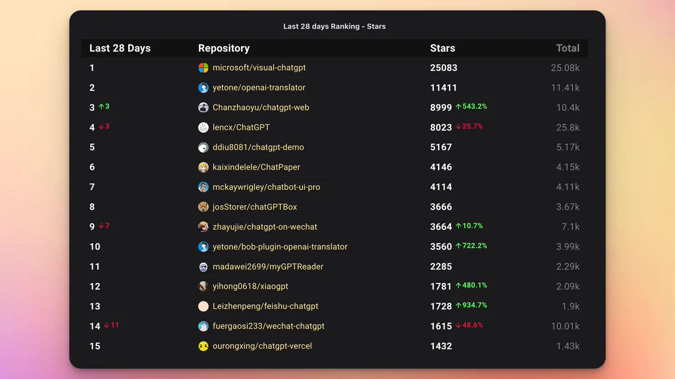Click the 543.2% increase indicator
This screenshot has width=675, height=379.
[x=471, y=107]
